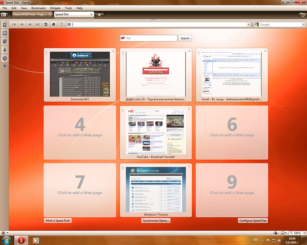The image size is (307, 245).
Task: Click the volume speaker tray icon
Action: pyautogui.click(x=280, y=241)
